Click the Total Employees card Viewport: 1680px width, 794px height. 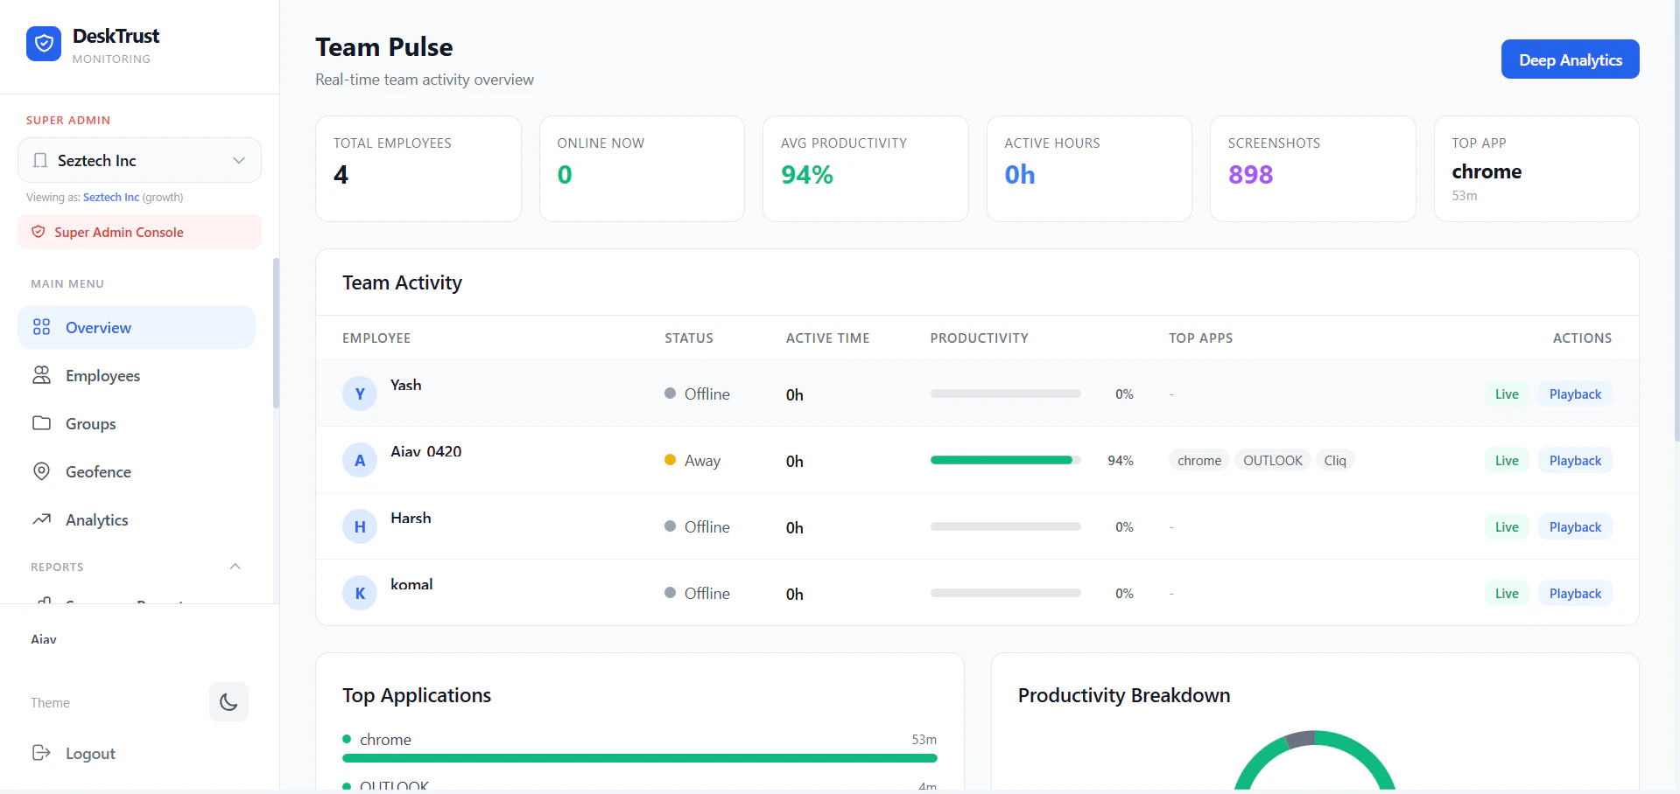point(418,169)
